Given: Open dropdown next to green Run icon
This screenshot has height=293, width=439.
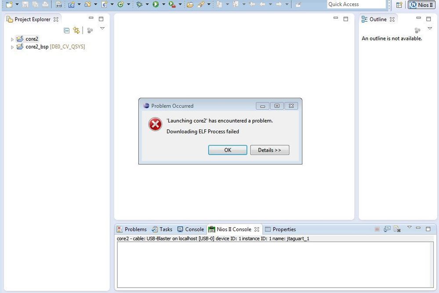Looking at the screenshot, I should 163,4.
